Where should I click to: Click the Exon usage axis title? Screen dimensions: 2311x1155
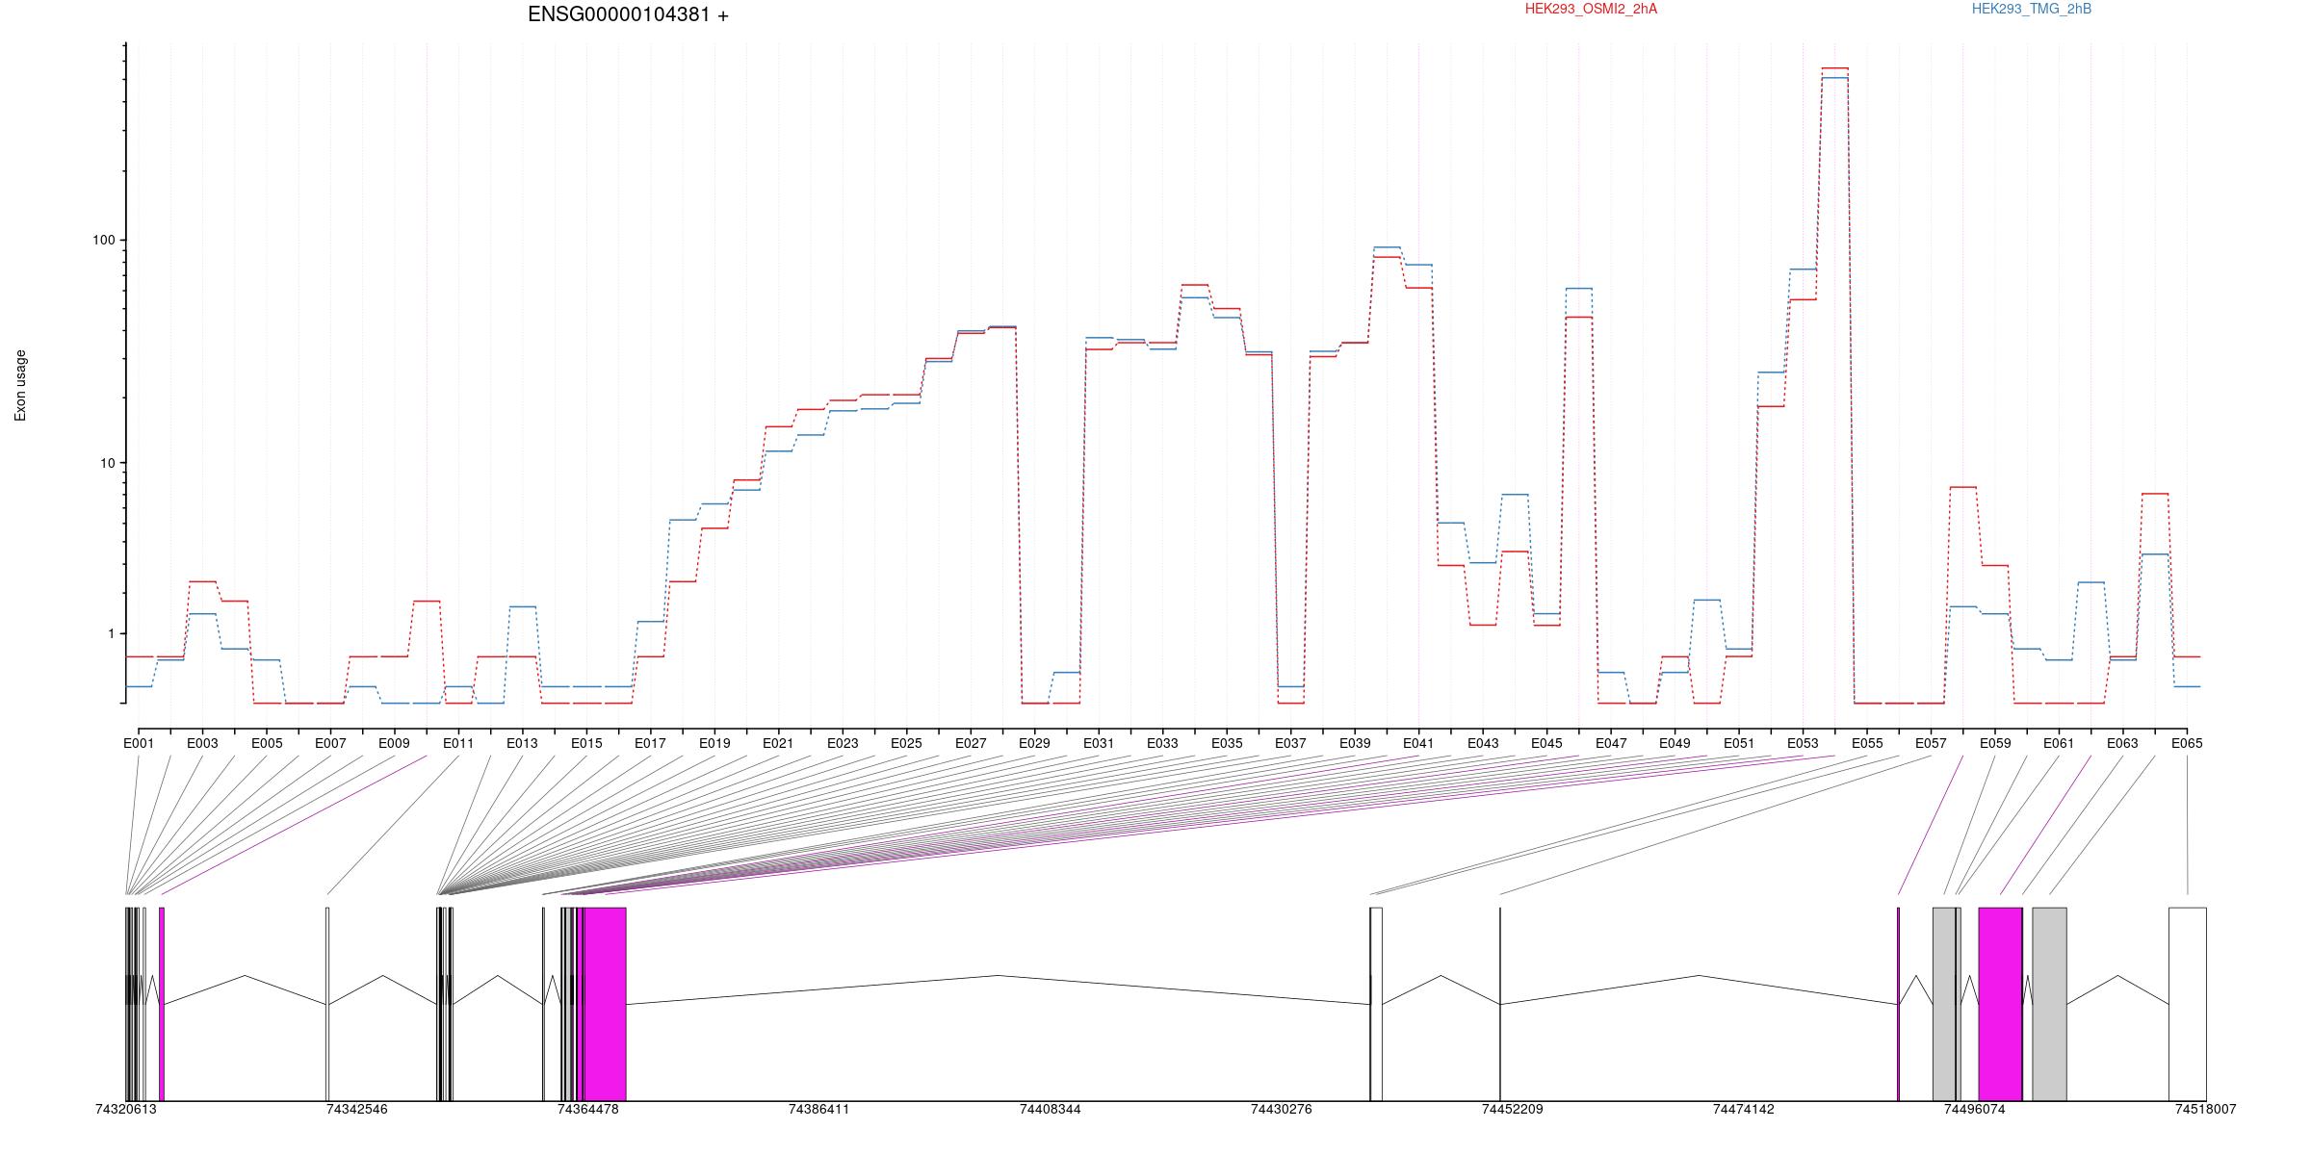(20, 385)
